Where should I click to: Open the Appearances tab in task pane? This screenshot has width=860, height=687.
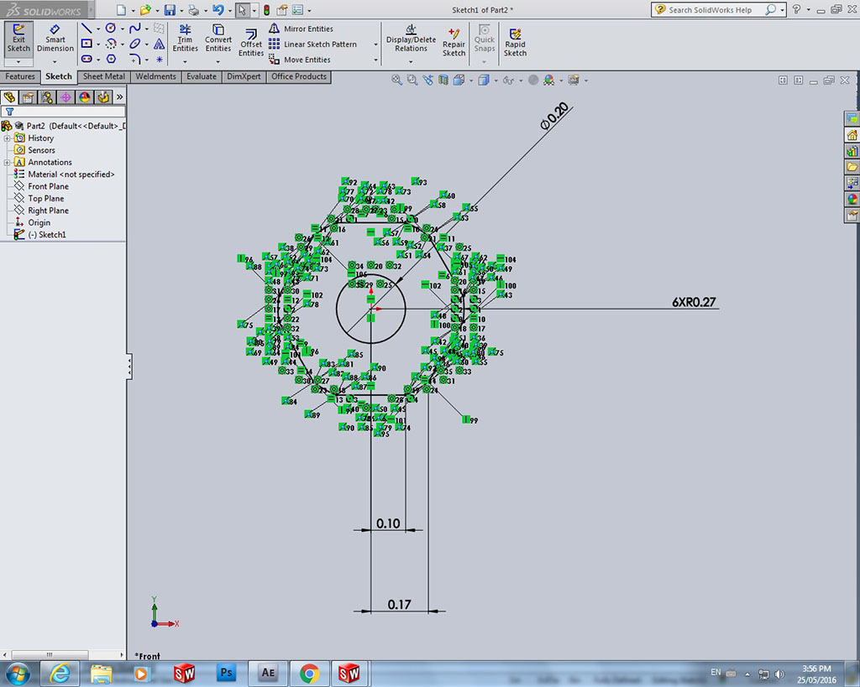click(x=852, y=200)
